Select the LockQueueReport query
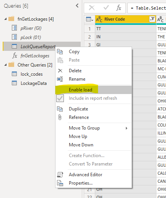The height and width of the screenshot is (198, 166). [42, 46]
